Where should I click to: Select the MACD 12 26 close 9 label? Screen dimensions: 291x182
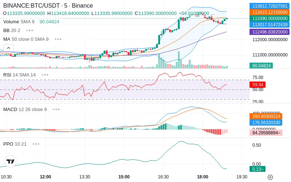[x=25, y=110]
